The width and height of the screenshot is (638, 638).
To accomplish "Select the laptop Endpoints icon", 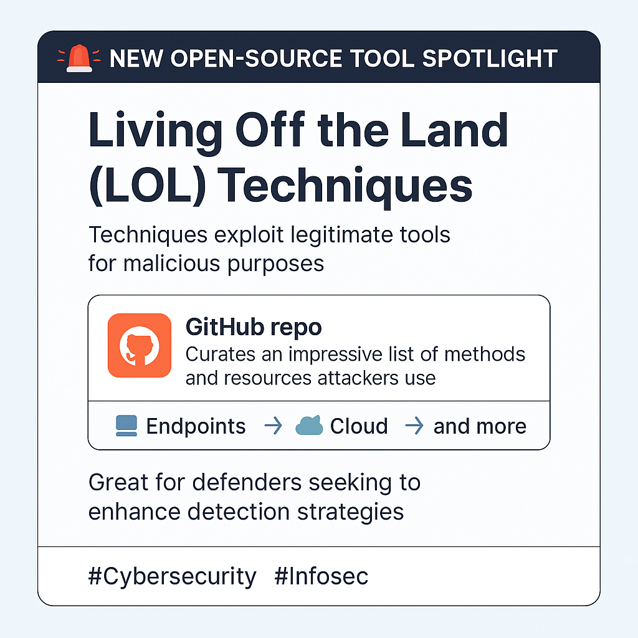I will click(x=126, y=426).
